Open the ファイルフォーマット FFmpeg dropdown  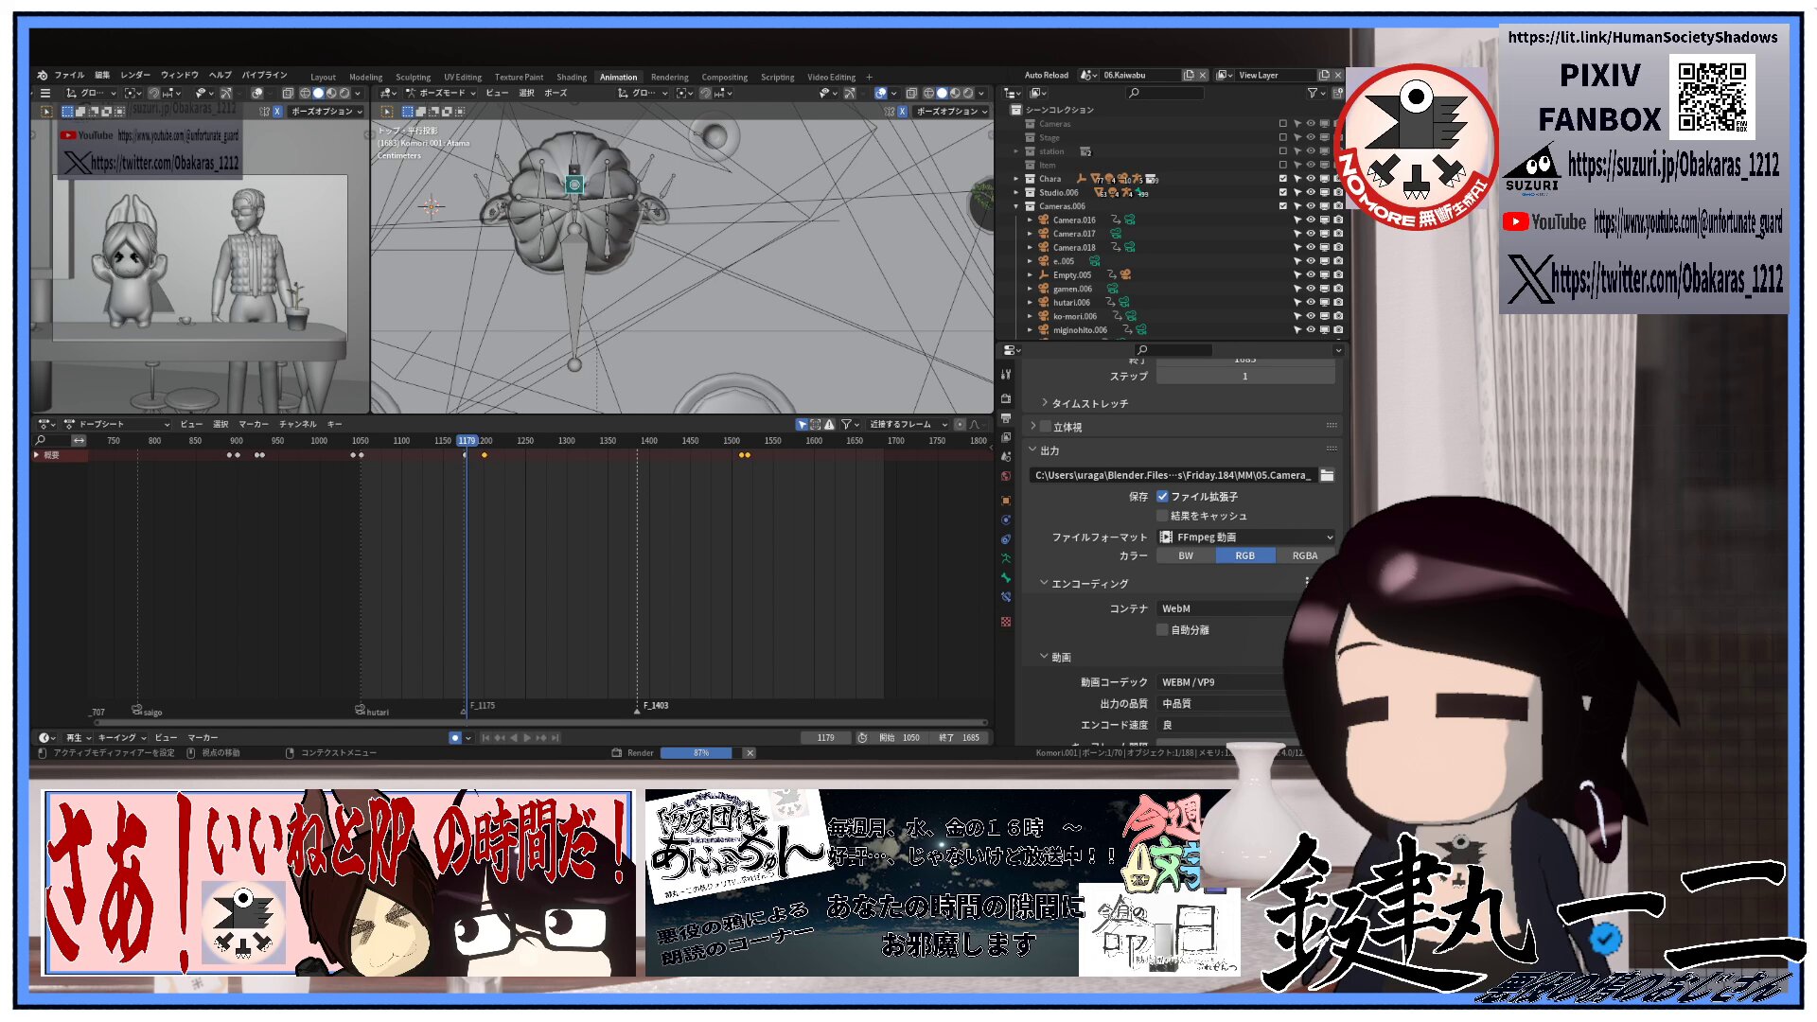click(x=1246, y=537)
